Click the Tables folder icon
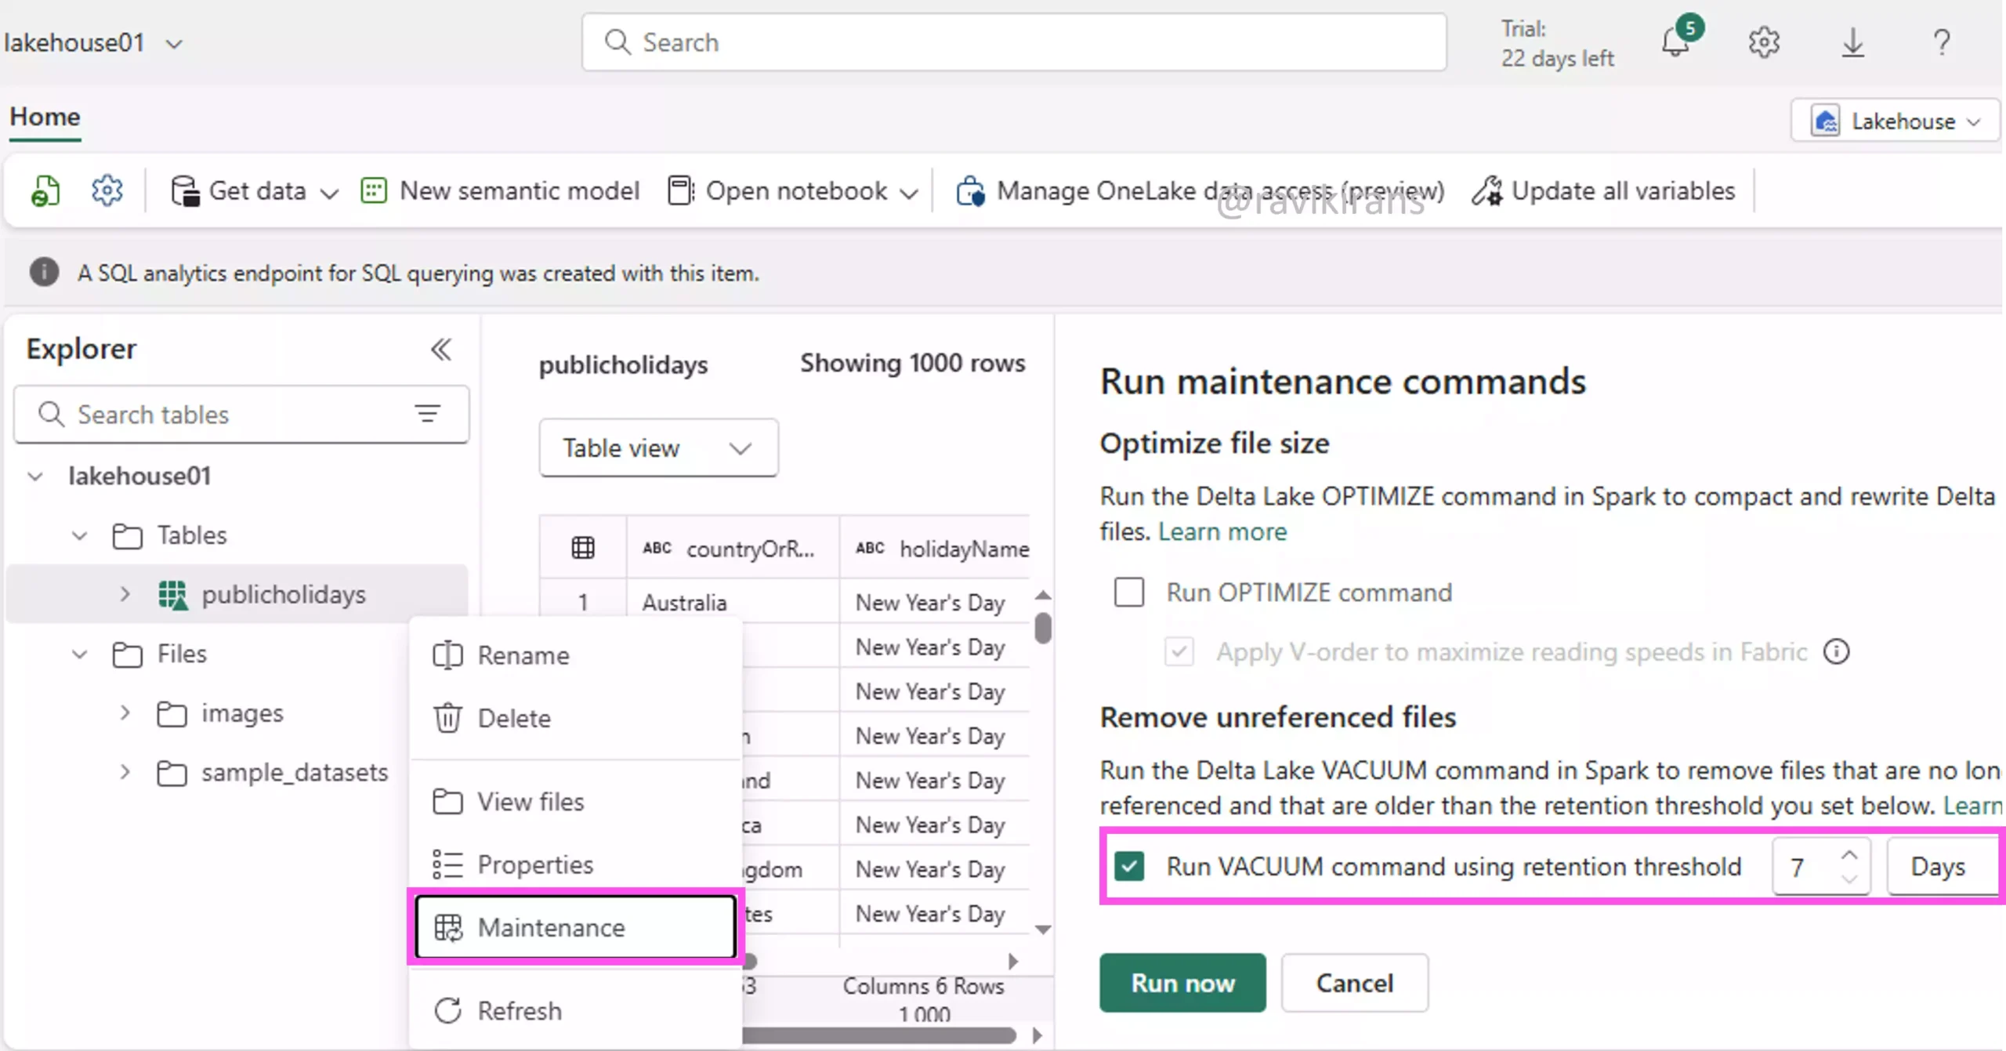2006x1051 pixels. [x=127, y=535]
